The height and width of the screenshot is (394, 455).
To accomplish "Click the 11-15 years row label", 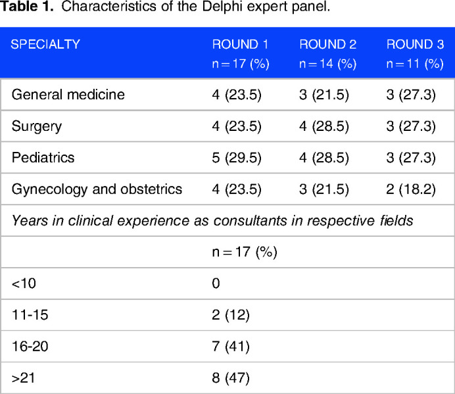I will [x=30, y=315].
